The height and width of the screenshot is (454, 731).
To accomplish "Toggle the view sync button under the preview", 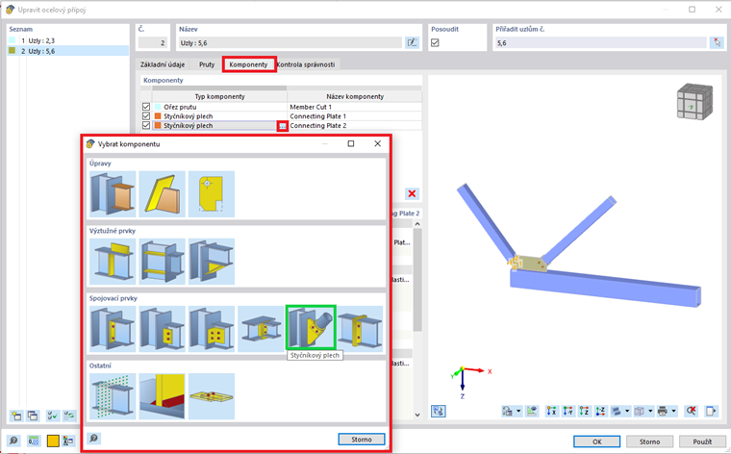I will (439, 411).
